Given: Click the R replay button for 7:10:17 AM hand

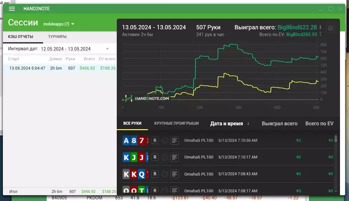Looking at the screenshot, I should coord(155,157).
